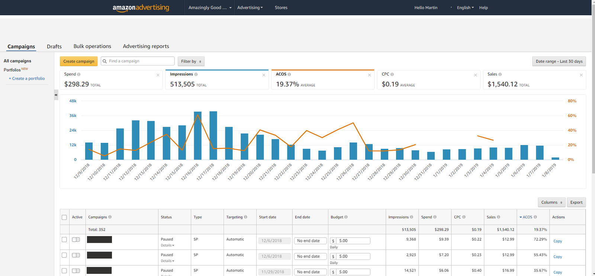Open the Columns dropdown
The image size is (595, 276).
click(551, 202)
